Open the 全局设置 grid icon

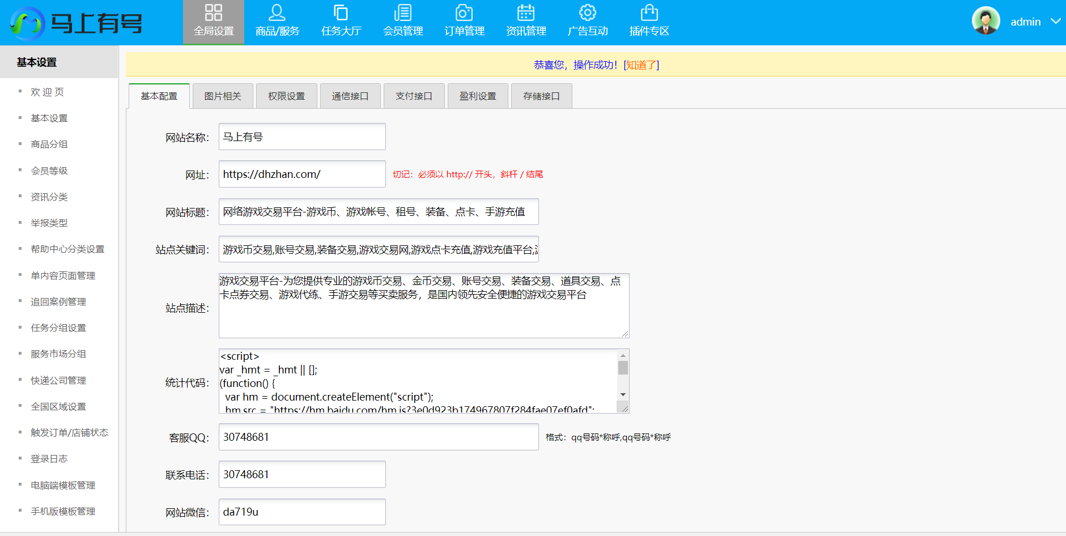[x=214, y=13]
